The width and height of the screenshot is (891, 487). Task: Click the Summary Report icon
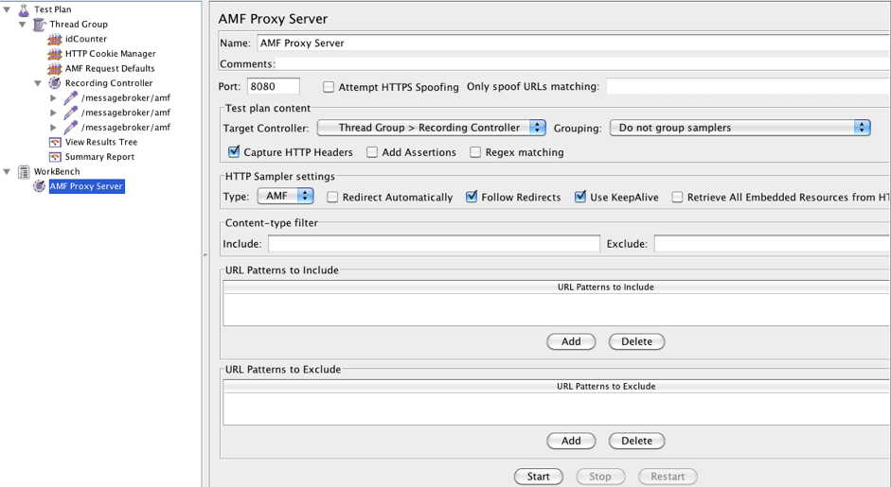coord(55,157)
